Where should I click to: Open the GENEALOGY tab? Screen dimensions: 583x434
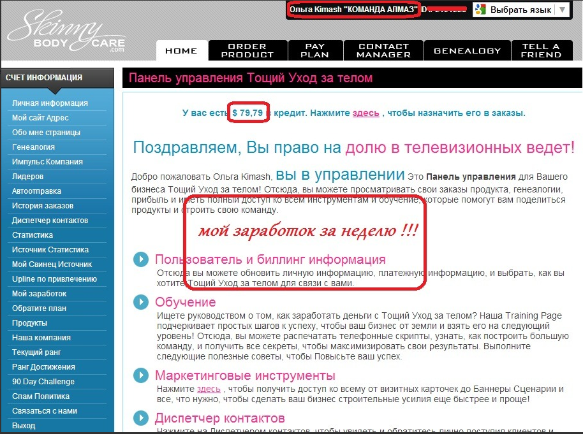pos(468,50)
